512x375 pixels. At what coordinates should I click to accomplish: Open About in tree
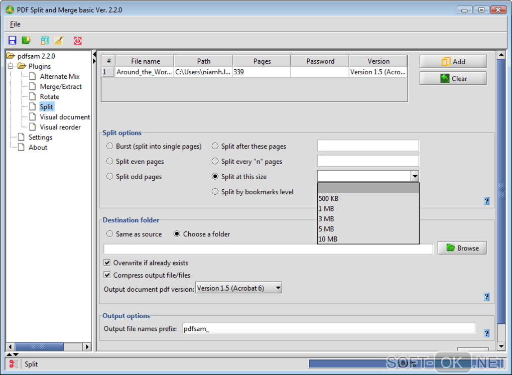[38, 147]
